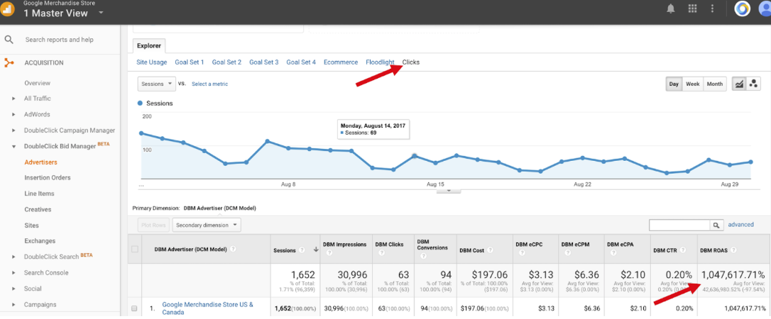Select the Explorer tab
Image resolution: width=771 pixels, height=319 pixels.
pos(149,45)
